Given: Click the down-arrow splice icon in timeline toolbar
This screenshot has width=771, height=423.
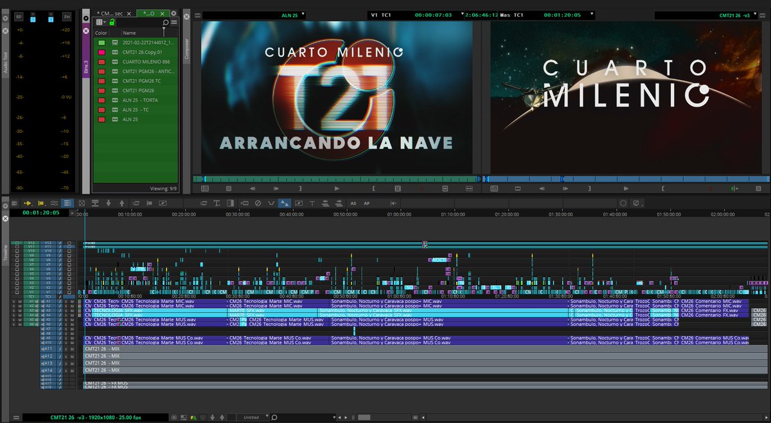Looking at the screenshot, I should click(109, 203).
